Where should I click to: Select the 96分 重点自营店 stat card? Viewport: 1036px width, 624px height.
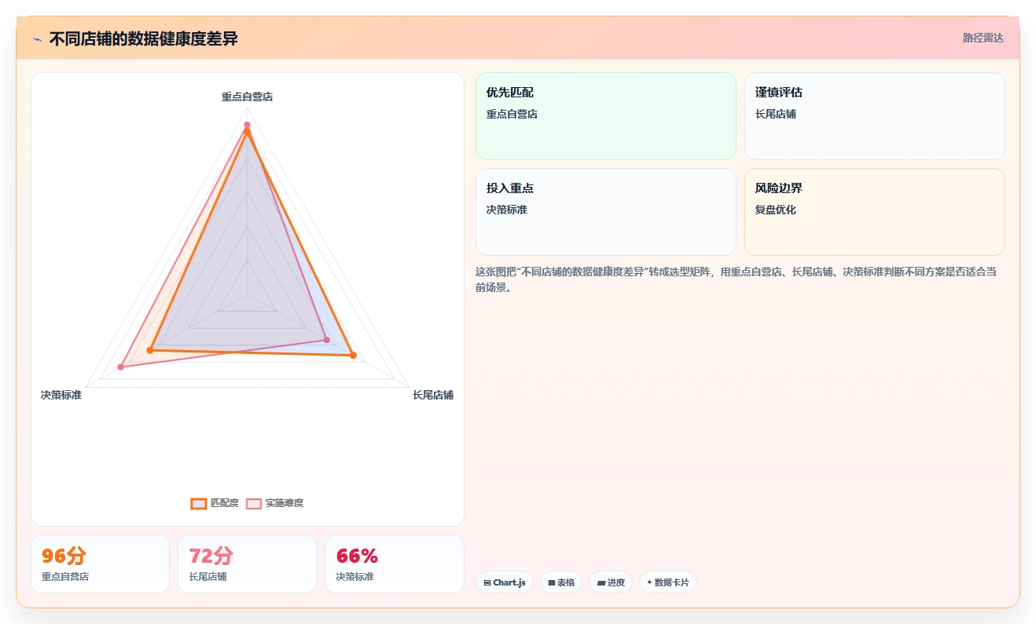pyautogui.click(x=100, y=564)
